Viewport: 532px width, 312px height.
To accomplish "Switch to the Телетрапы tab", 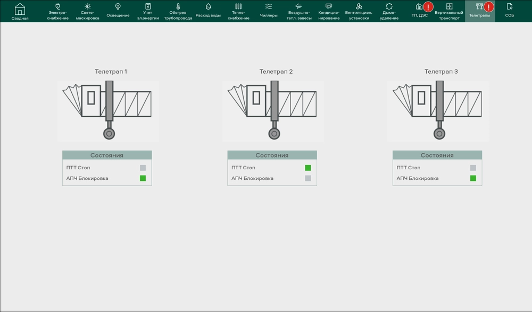I will pos(479,11).
